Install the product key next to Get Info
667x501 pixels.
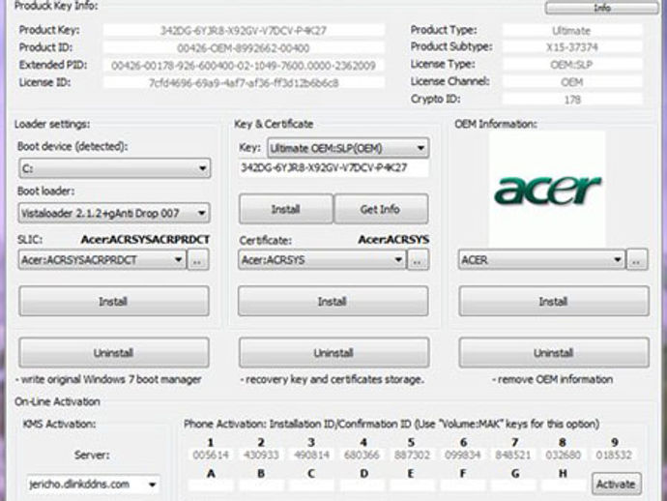point(286,209)
